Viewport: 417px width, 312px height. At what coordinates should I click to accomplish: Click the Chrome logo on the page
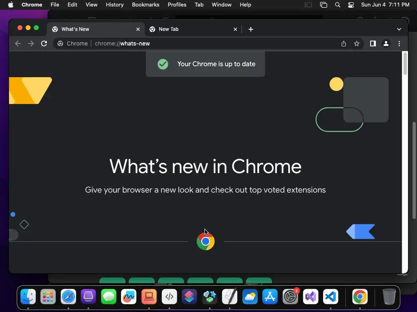[206, 241]
